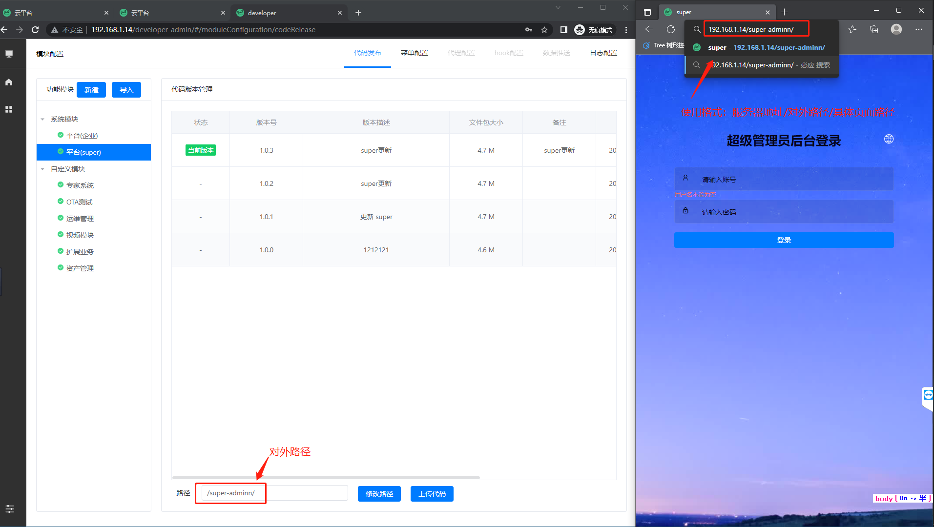Select 平台(企业) in the module tree
The image size is (934, 527).
(x=82, y=136)
